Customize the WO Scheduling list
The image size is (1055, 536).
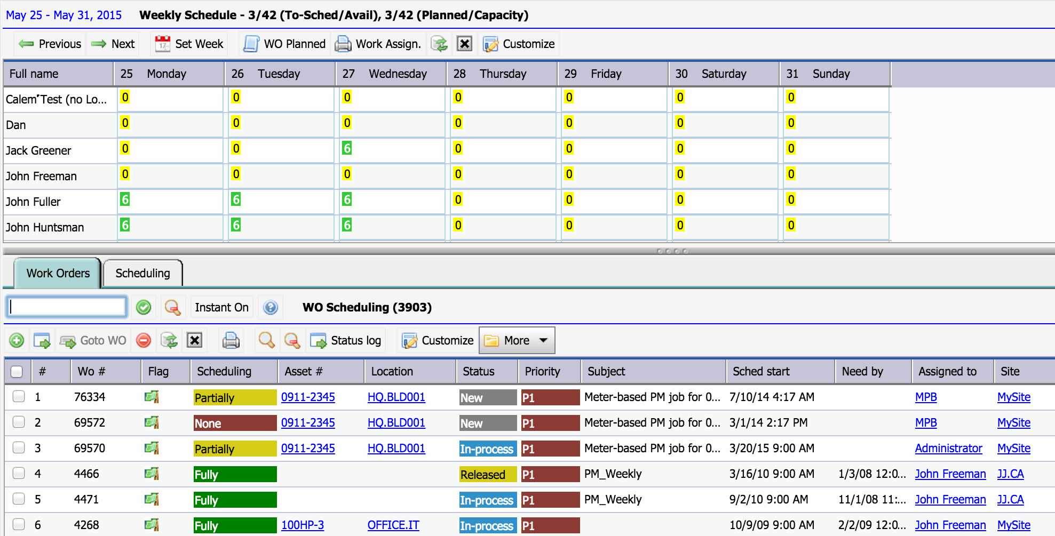pyautogui.click(x=438, y=340)
